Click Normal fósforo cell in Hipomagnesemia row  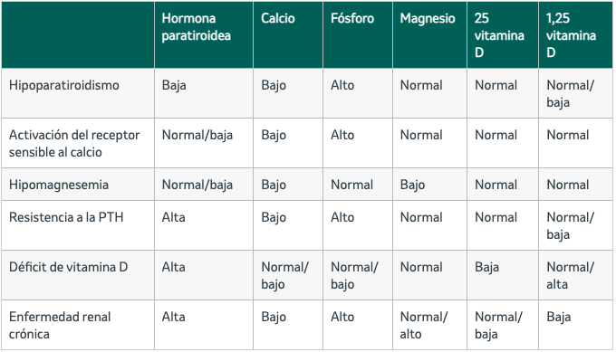(x=351, y=185)
